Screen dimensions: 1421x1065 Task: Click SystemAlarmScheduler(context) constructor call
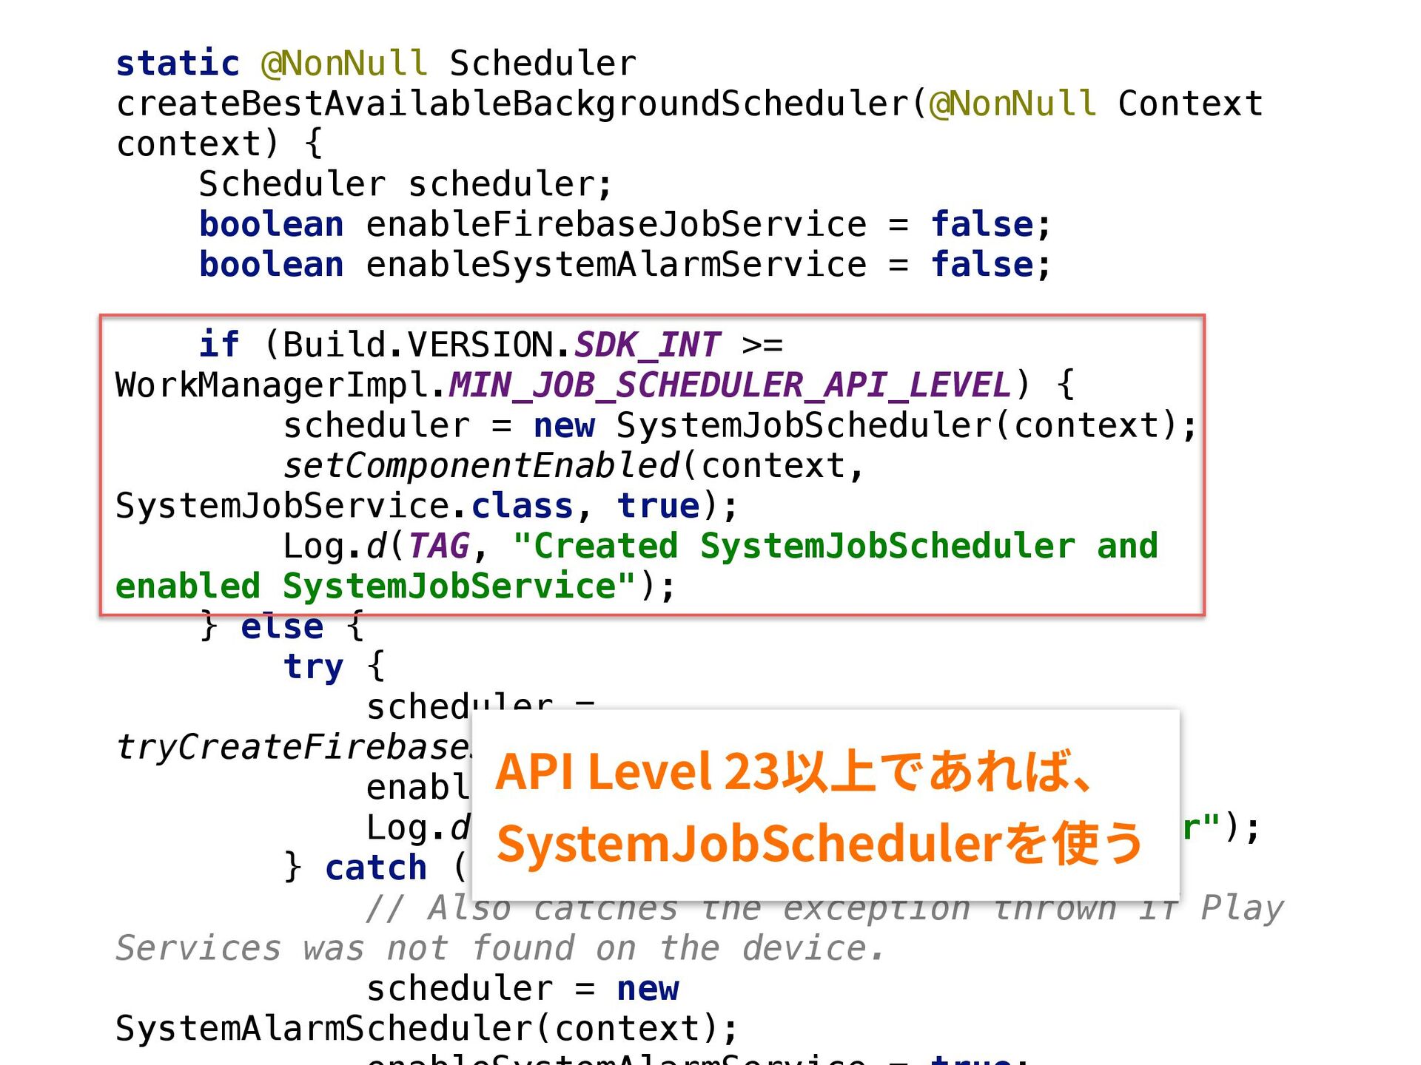click(426, 1029)
